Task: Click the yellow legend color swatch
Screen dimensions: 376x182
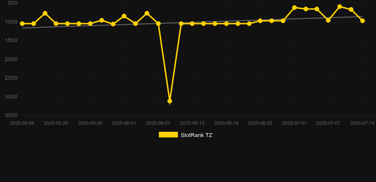Action: pyautogui.click(x=168, y=135)
